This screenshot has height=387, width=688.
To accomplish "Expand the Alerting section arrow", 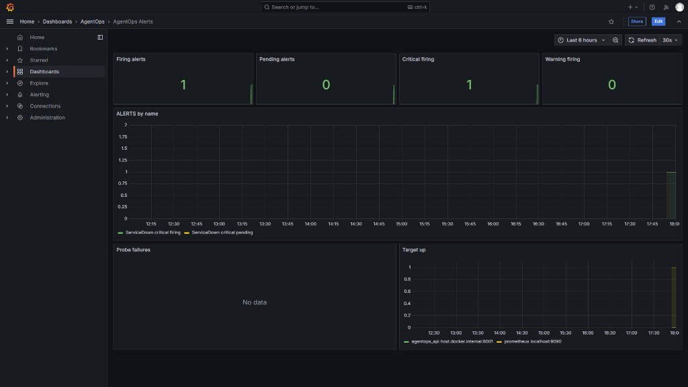I will tap(7, 94).
